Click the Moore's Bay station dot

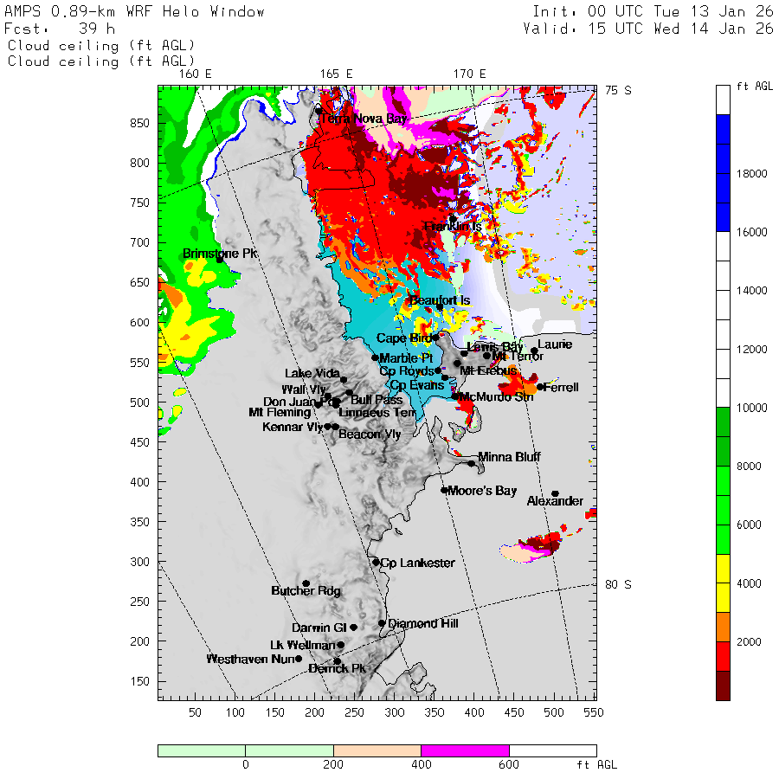tap(444, 490)
